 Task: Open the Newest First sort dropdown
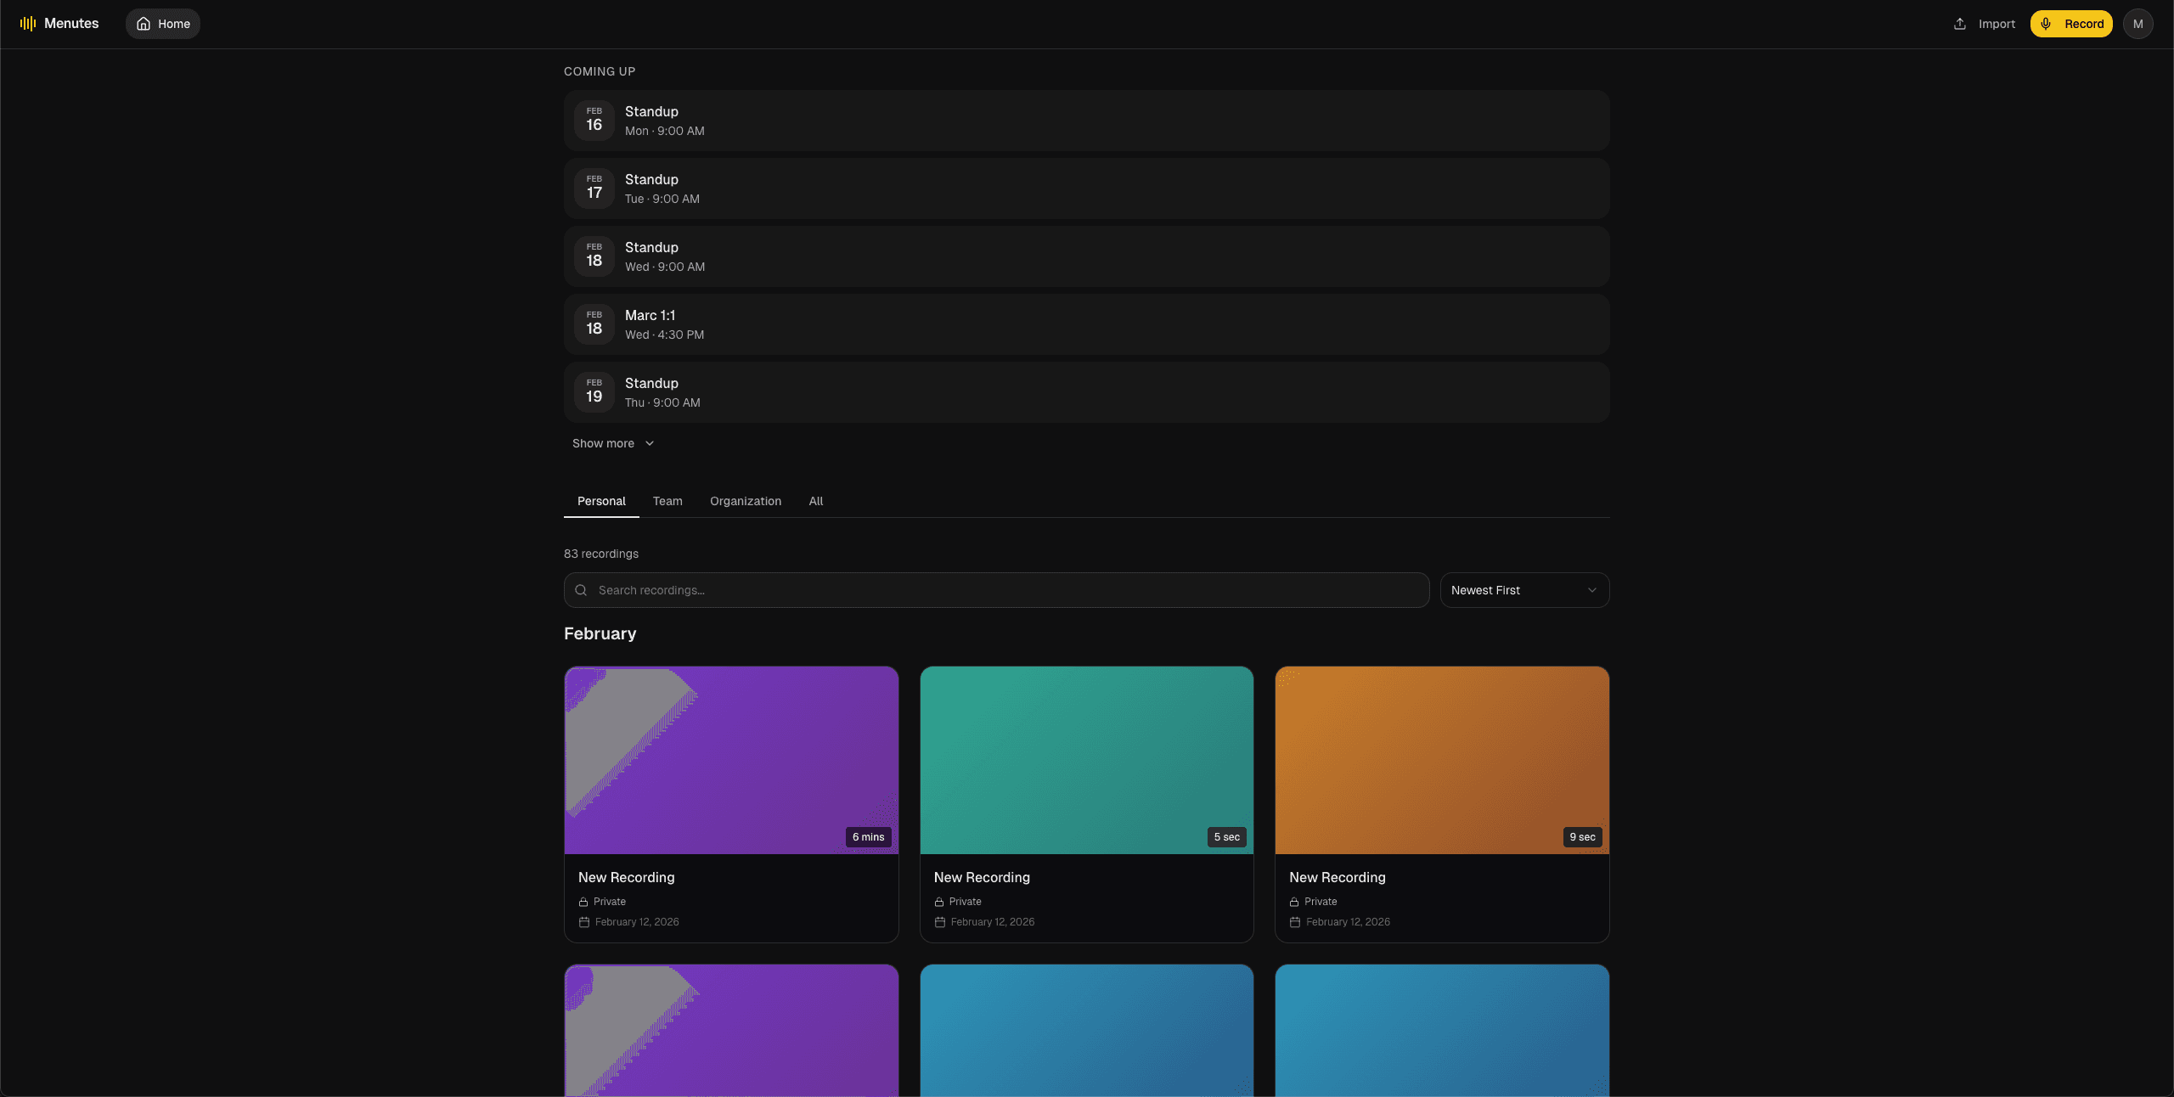click(1524, 590)
